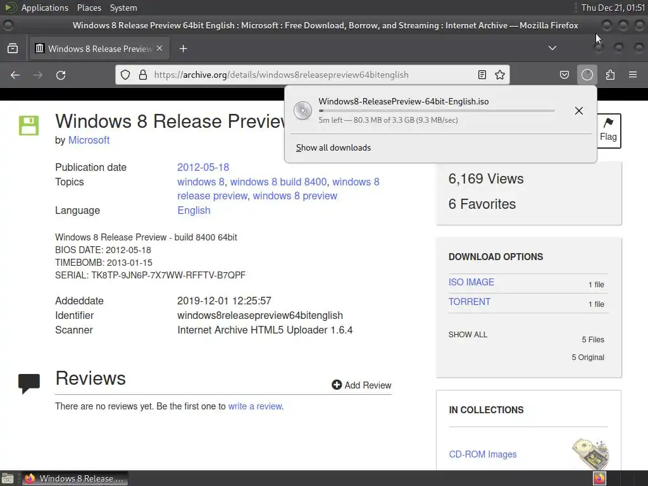Click the 'write a review' link

[255, 406]
